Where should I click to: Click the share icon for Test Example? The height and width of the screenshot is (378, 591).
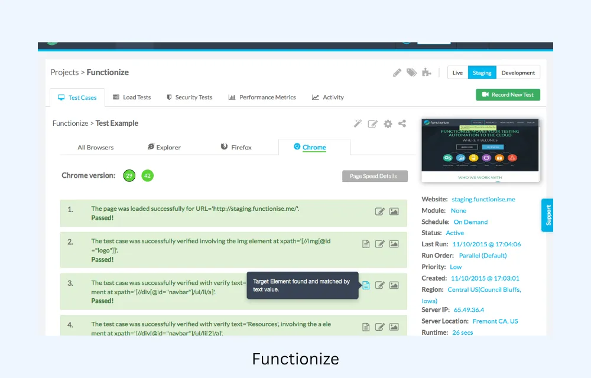402,123
